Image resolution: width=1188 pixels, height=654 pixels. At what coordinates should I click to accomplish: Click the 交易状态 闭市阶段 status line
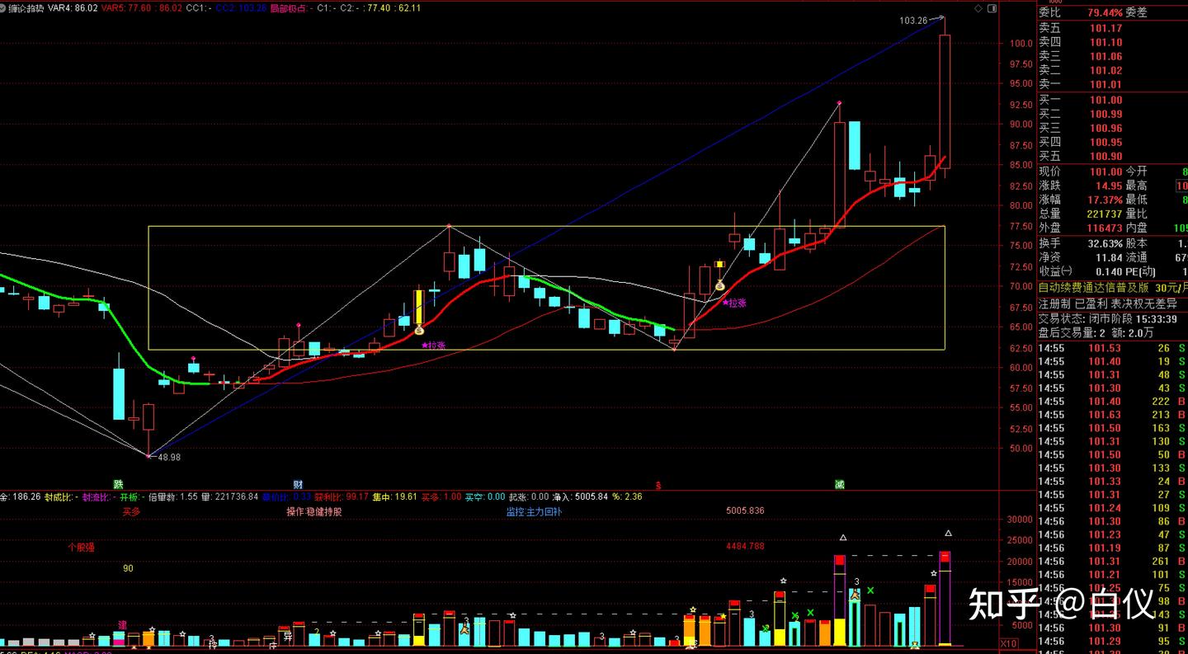1107,319
